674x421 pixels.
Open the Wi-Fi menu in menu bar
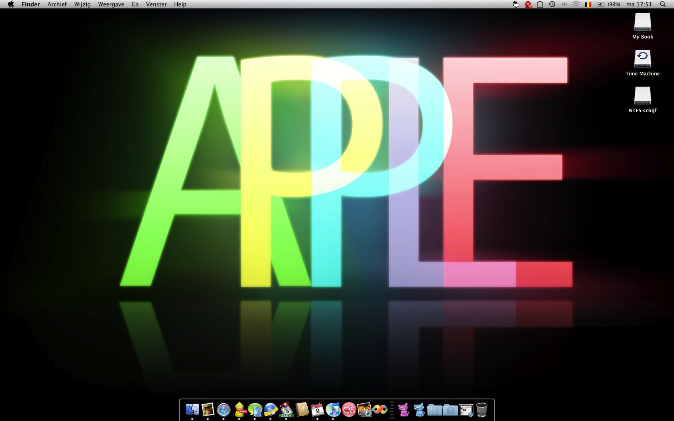click(x=576, y=4)
